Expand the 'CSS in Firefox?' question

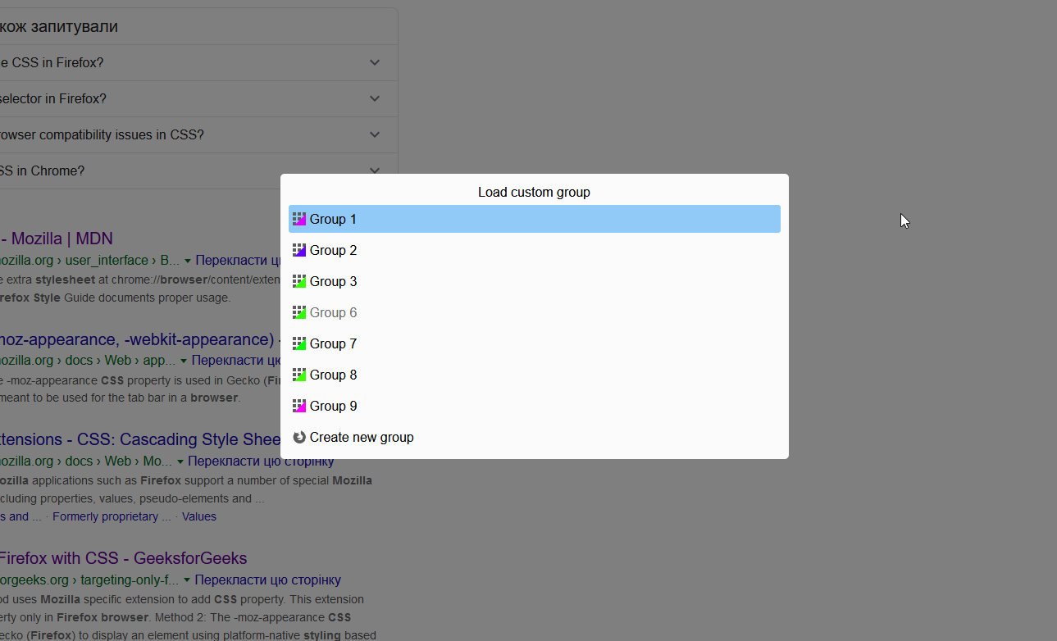pos(374,62)
